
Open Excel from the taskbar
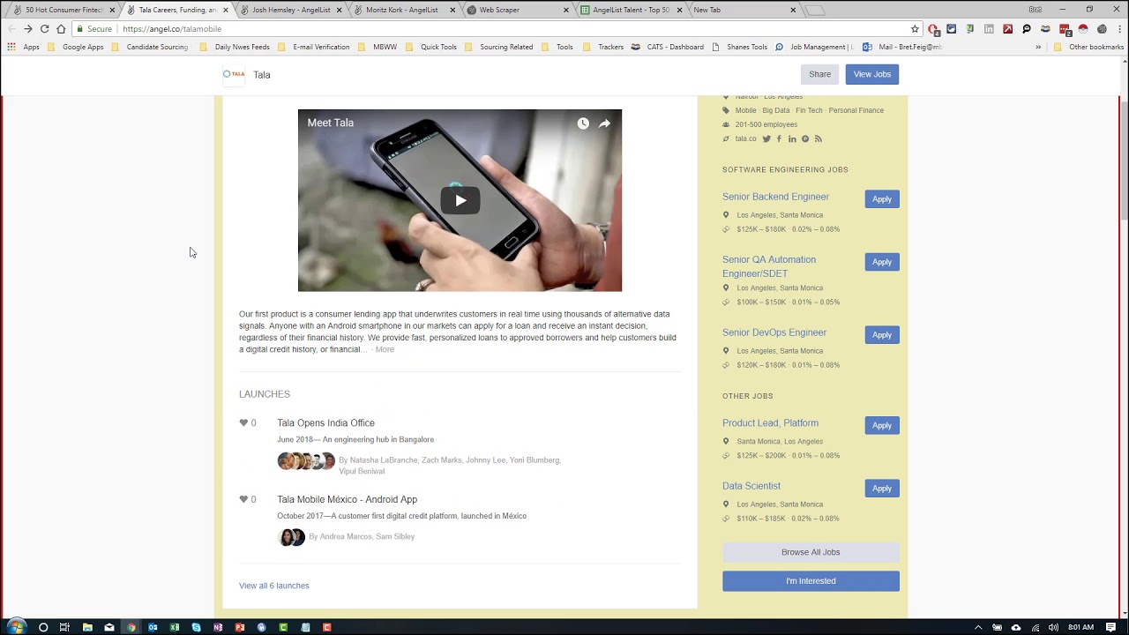point(175,627)
